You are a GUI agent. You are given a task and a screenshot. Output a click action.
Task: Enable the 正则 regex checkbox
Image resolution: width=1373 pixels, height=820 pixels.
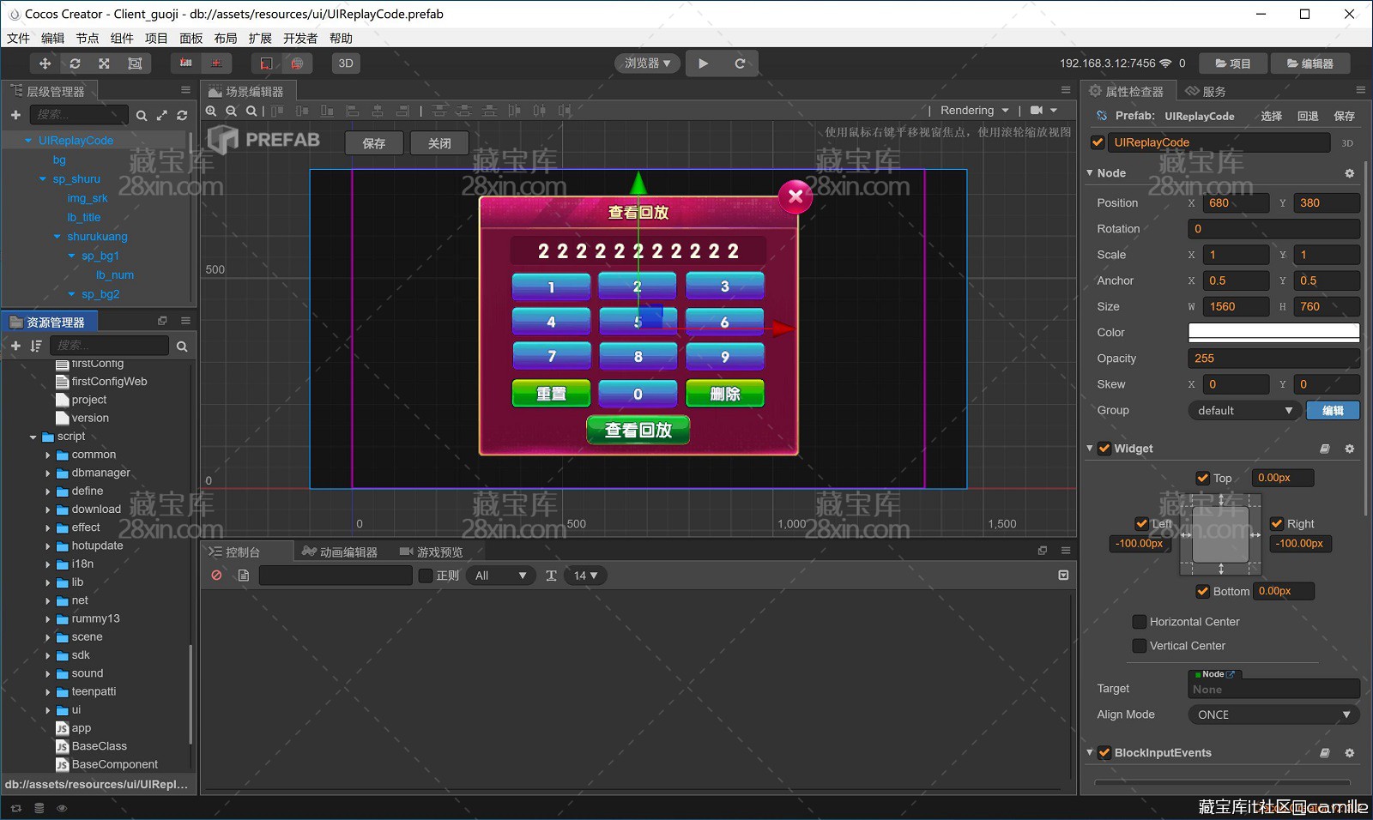click(x=426, y=576)
